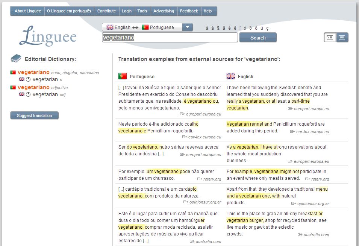Click the Editorial Dictionary book icon
Image resolution: width=359 pixels, height=246 pixels.
click(16, 59)
